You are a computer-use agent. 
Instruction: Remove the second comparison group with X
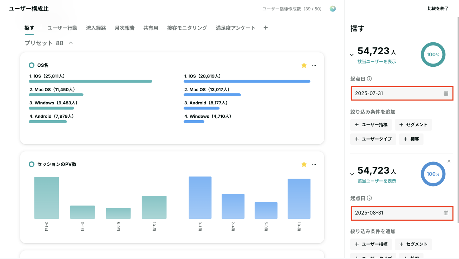point(449,161)
